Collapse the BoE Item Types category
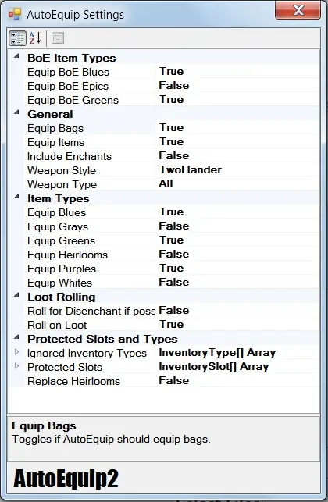This screenshot has height=502, width=328. tap(16, 57)
